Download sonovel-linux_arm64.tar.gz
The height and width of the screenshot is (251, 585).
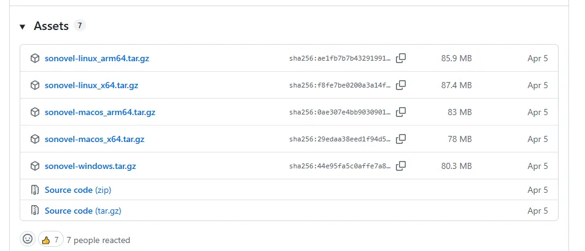tap(97, 58)
